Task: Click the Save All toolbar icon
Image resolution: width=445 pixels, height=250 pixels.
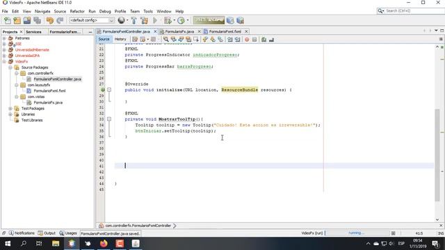Action: point(37,20)
